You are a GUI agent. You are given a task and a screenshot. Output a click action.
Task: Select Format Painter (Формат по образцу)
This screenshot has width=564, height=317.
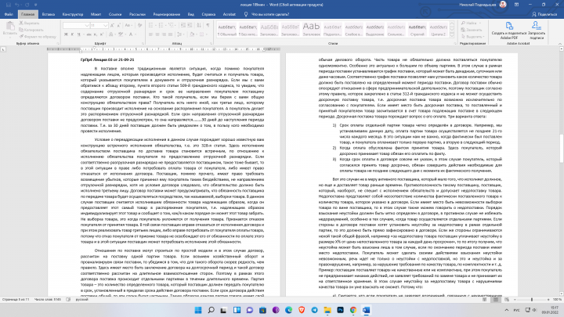tap(38, 36)
